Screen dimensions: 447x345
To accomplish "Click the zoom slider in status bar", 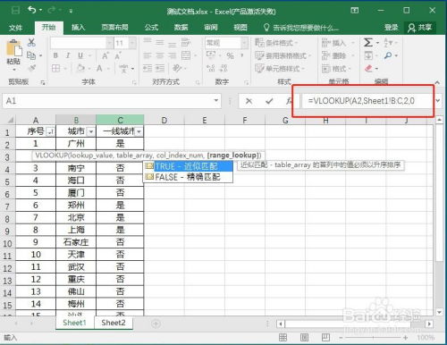I will click(373, 338).
